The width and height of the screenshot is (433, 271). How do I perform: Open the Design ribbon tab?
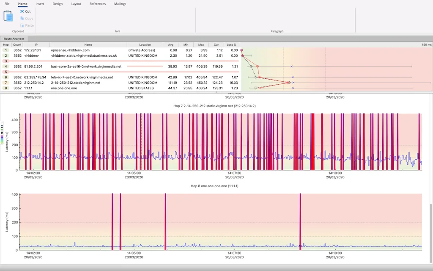[58, 3]
